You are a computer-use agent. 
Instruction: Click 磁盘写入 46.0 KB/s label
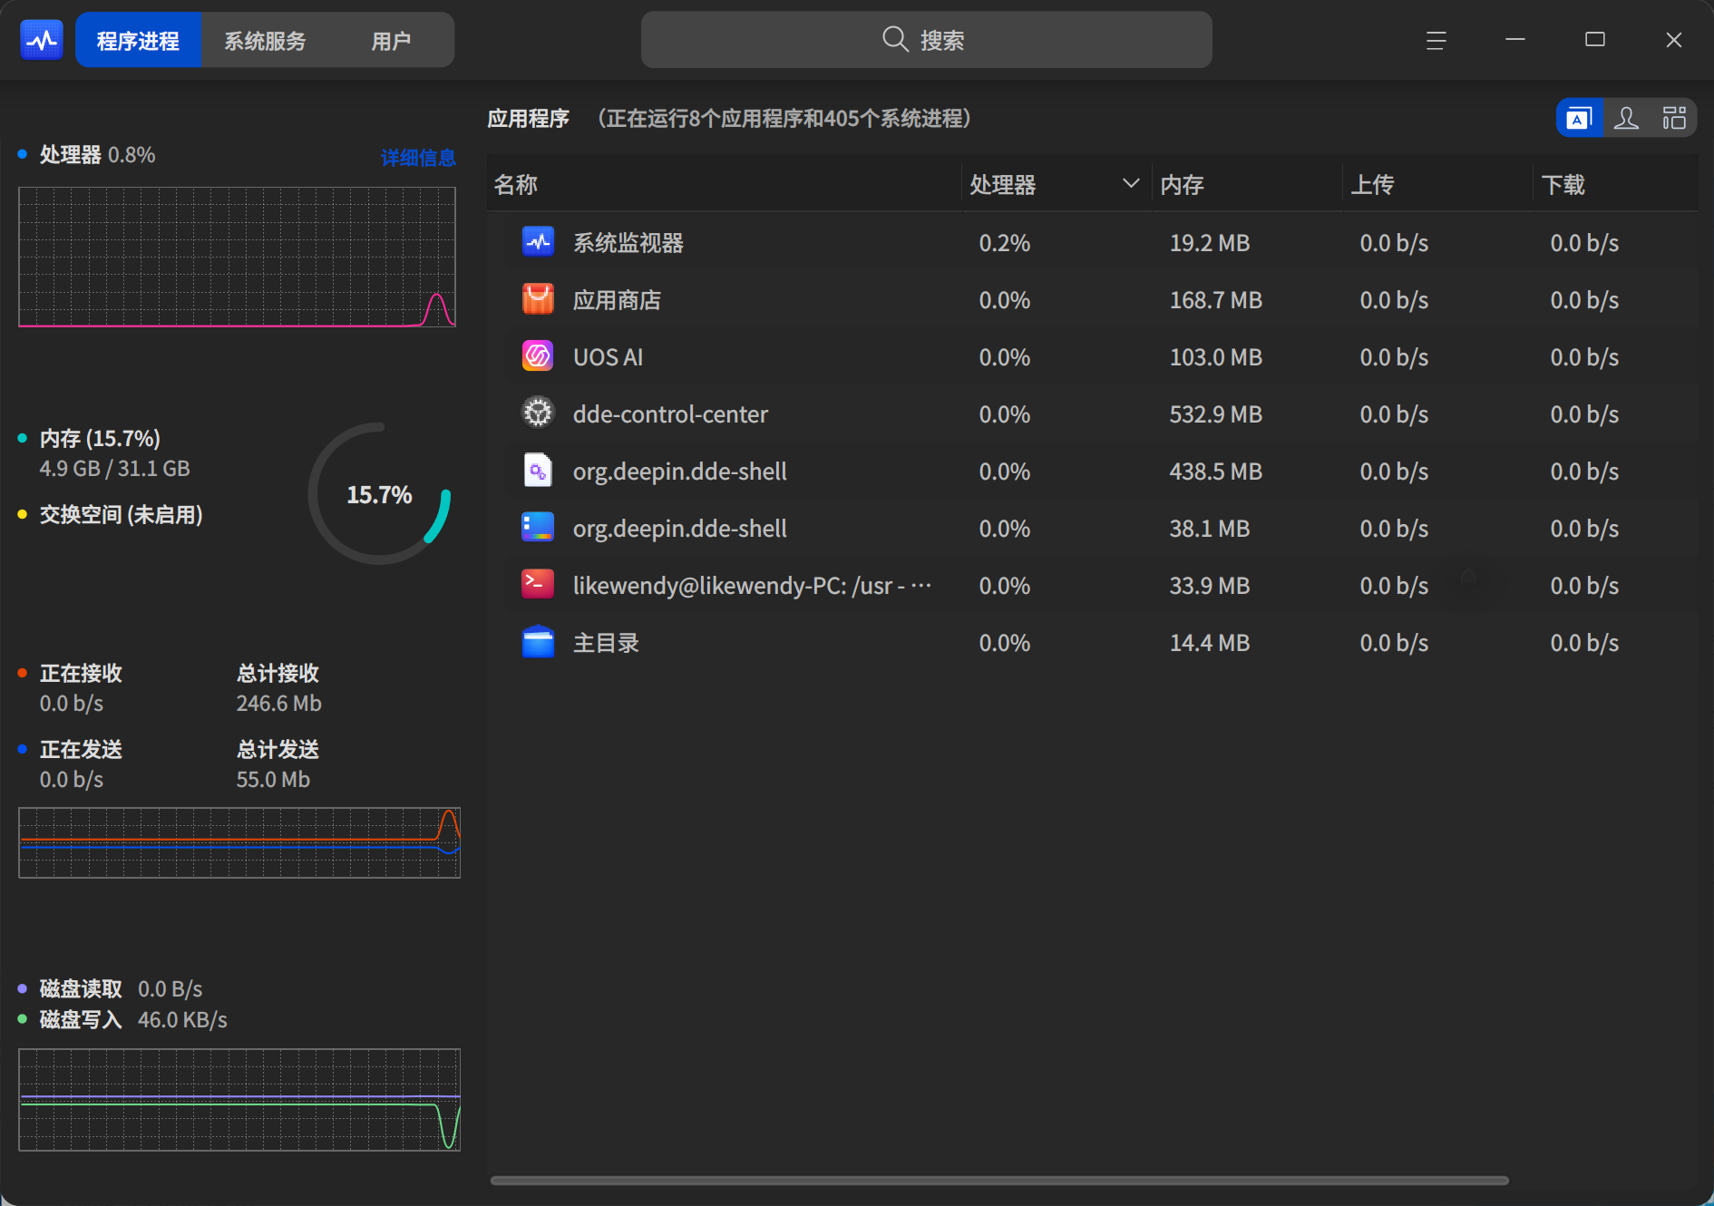132,1020
